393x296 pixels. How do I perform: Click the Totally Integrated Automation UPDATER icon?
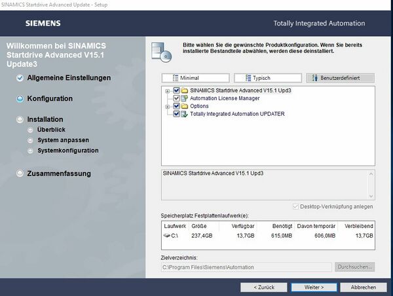185,114
